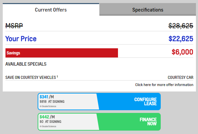
Task: Click the DealerScience label under finance
Action: pyautogui.click(x=48, y=126)
